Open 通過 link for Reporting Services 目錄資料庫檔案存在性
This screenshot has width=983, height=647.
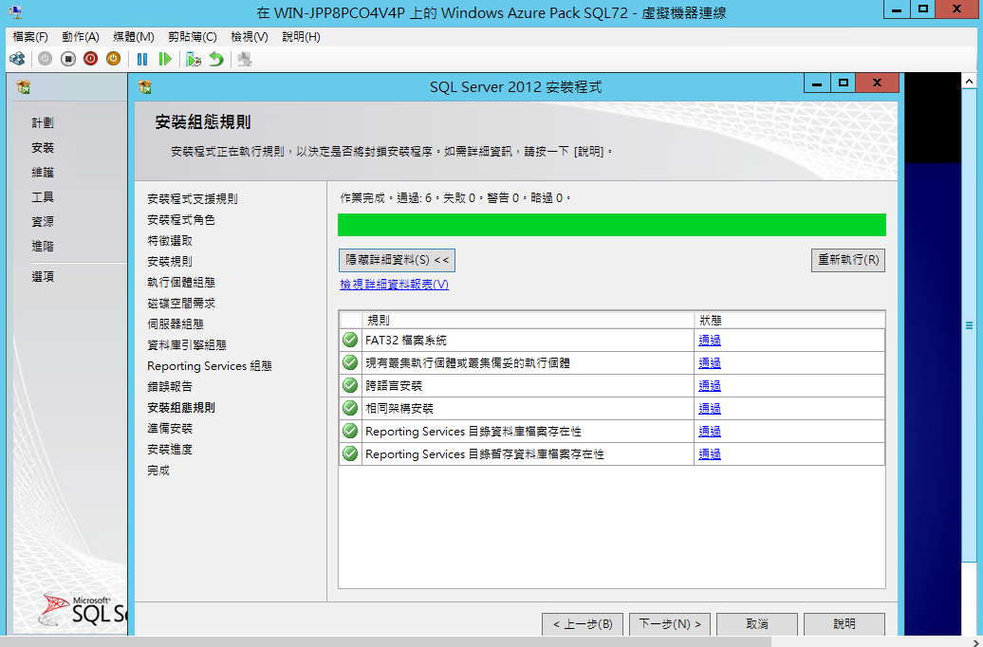click(x=710, y=432)
